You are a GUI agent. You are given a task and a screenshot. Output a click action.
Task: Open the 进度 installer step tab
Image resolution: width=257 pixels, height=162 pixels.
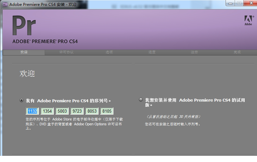tap(152, 52)
